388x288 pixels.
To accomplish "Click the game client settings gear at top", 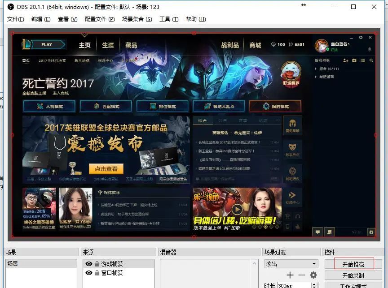I will [x=361, y=38].
